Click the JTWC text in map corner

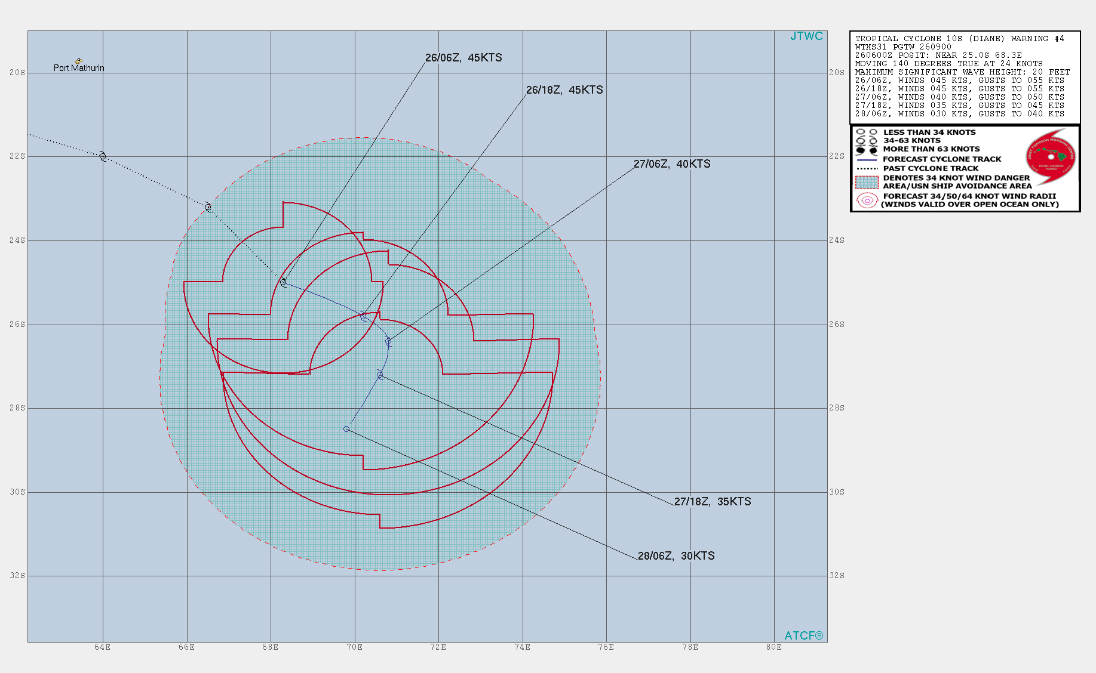coord(806,36)
